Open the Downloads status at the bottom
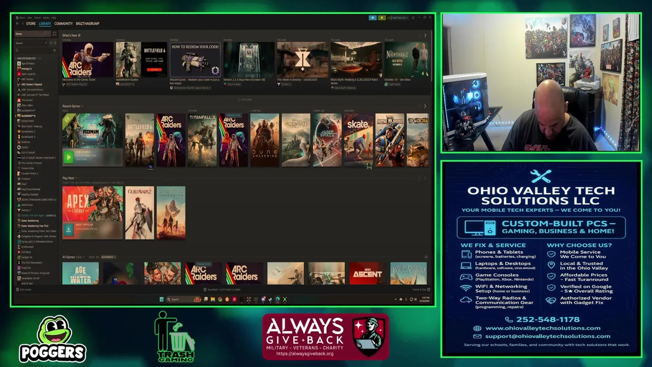The height and width of the screenshot is (367, 652). point(222,290)
